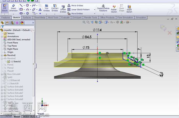
Task: Open the Exit Sketch dropdown arrow
Action: (x=5, y=14)
